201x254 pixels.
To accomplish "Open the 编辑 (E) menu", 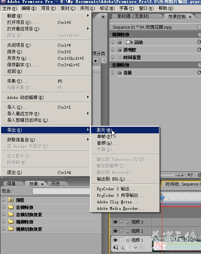I will point(29,8).
